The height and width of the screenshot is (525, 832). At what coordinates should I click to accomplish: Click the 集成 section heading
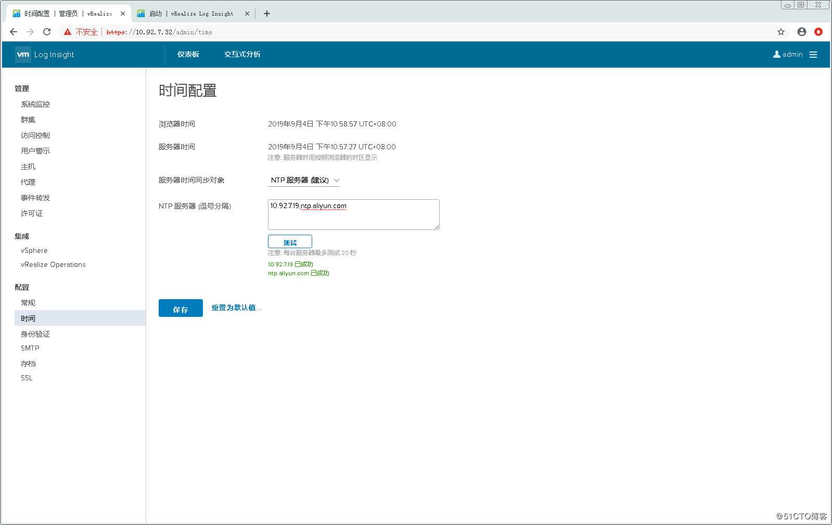tap(22, 236)
